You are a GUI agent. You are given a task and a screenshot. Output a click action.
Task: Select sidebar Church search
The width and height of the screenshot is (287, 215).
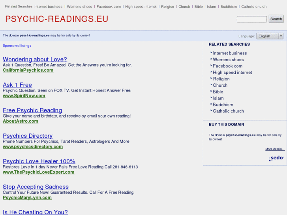[220, 85]
